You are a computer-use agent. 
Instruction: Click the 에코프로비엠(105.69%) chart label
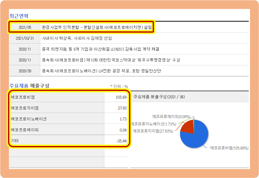229,148
